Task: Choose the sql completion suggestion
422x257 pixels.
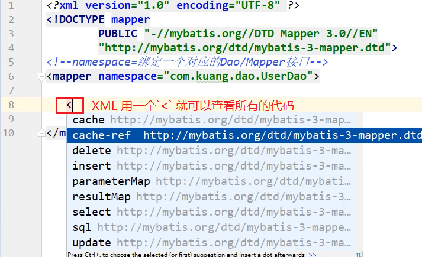Action: tap(211, 227)
